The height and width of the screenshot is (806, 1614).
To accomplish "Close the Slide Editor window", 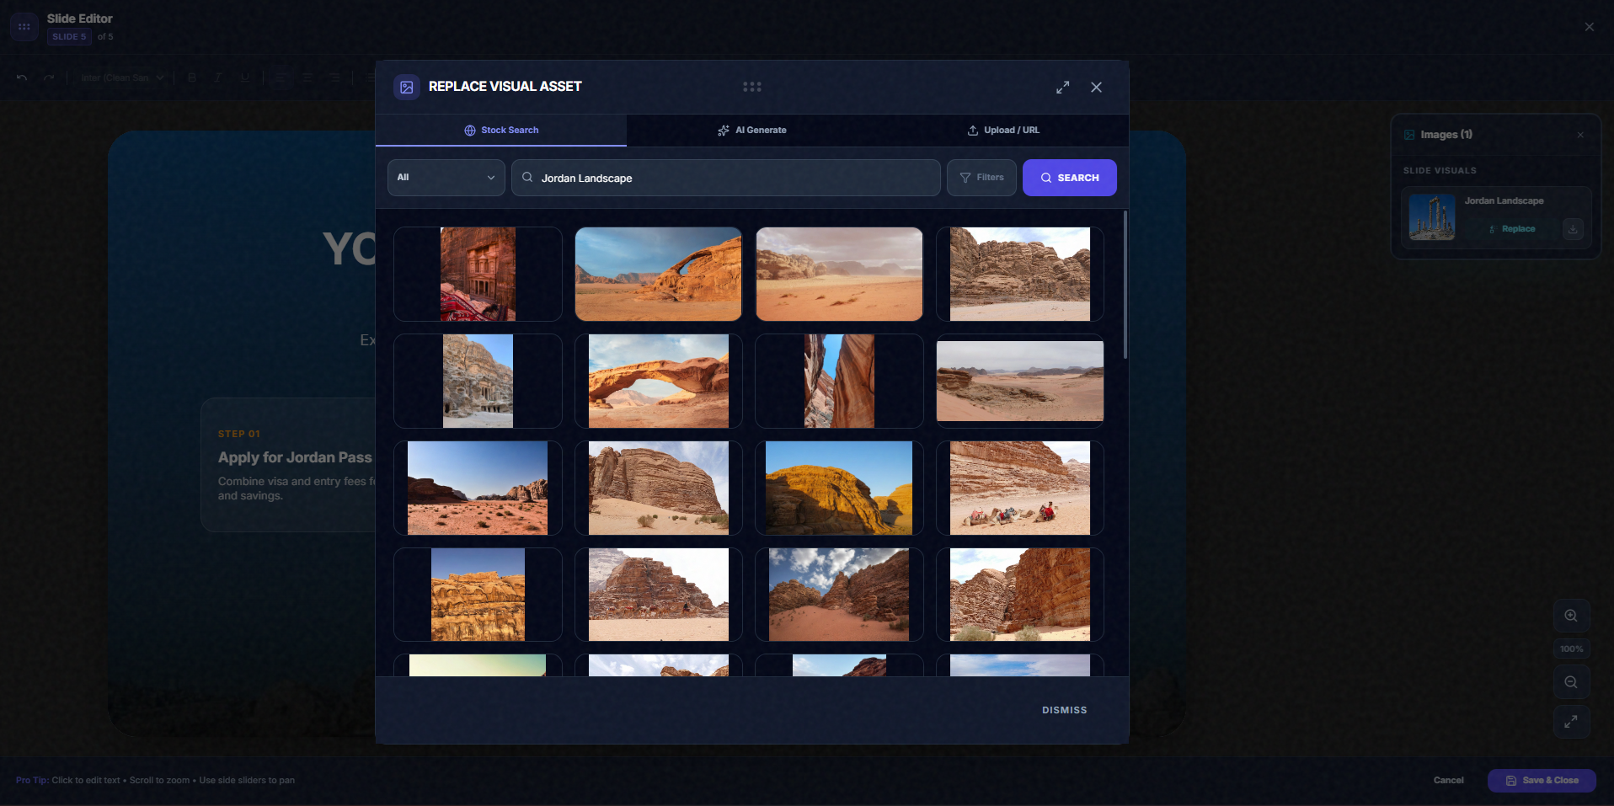I will 1589,27.
